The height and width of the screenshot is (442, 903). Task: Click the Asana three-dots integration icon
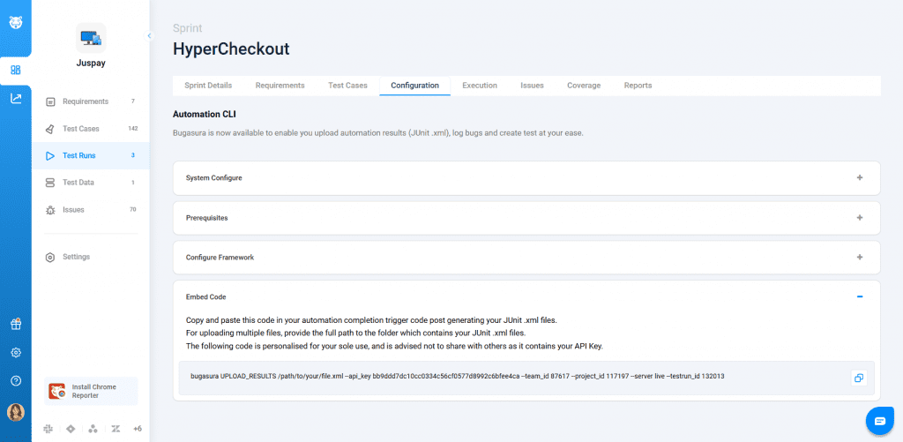(93, 429)
